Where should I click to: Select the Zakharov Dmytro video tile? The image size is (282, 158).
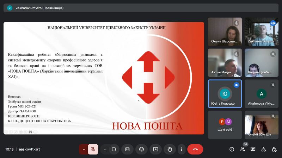(262, 32)
